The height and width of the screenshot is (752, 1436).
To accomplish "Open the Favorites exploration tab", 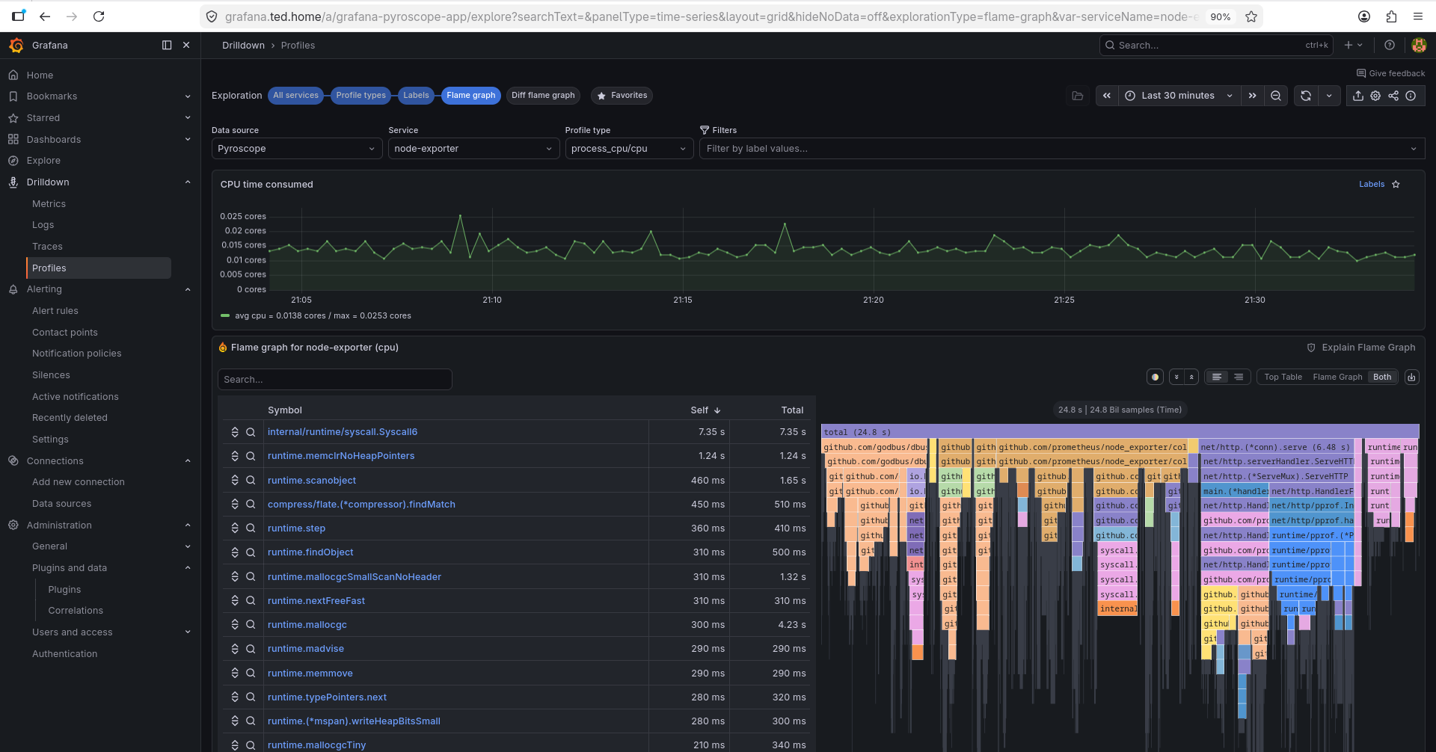I will [622, 96].
